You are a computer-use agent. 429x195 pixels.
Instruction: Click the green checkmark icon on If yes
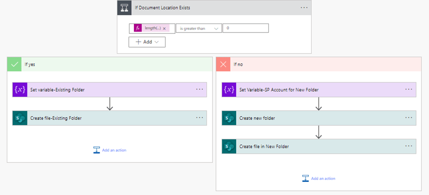pos(15,65)
